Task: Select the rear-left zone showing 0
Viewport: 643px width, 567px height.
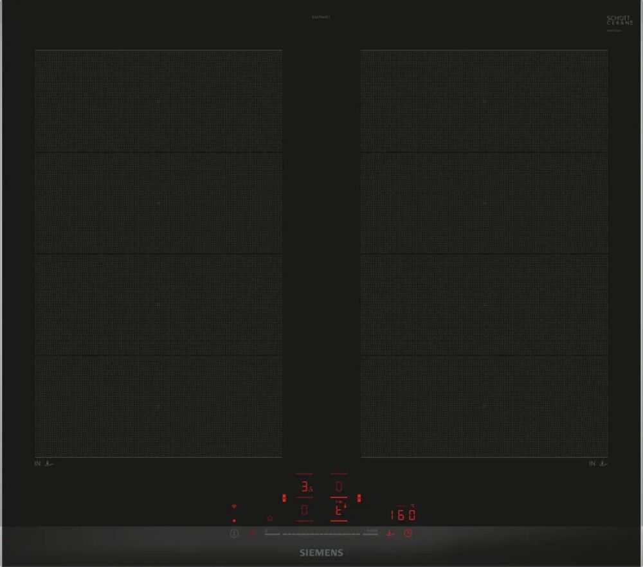Action: [x=304, y=512]
